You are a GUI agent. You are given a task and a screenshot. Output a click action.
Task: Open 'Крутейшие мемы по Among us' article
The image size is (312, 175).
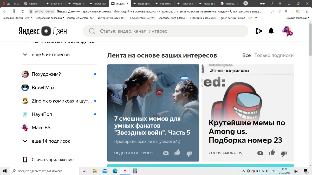click(x=248, y=113)
